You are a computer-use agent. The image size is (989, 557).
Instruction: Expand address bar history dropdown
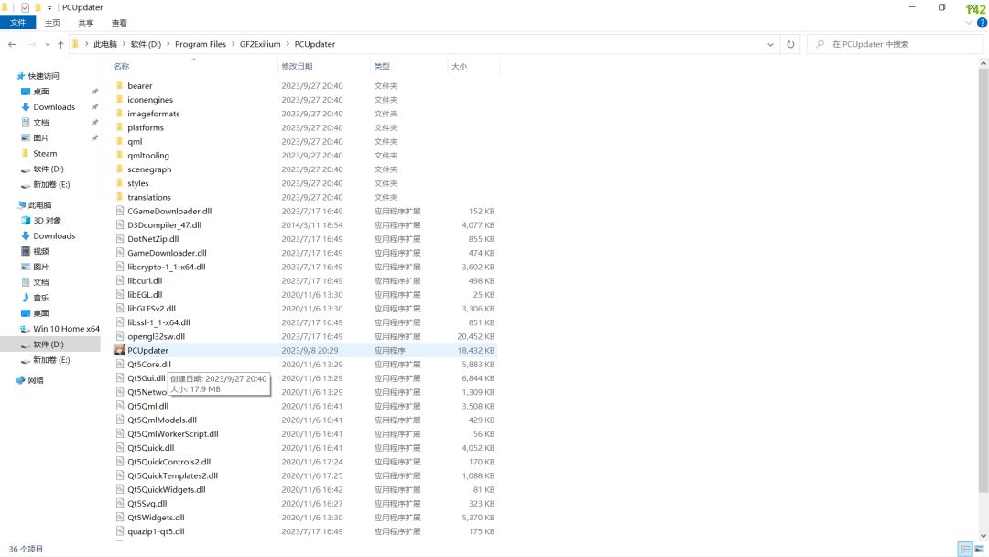coord(770,44)
